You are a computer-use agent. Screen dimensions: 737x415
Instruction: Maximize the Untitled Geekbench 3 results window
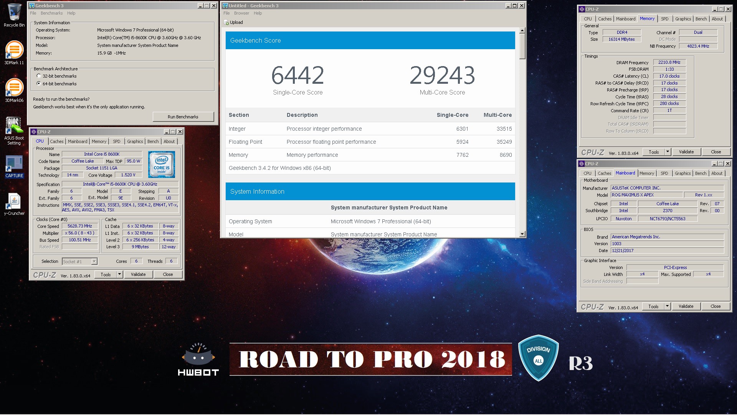pos(515,6)
